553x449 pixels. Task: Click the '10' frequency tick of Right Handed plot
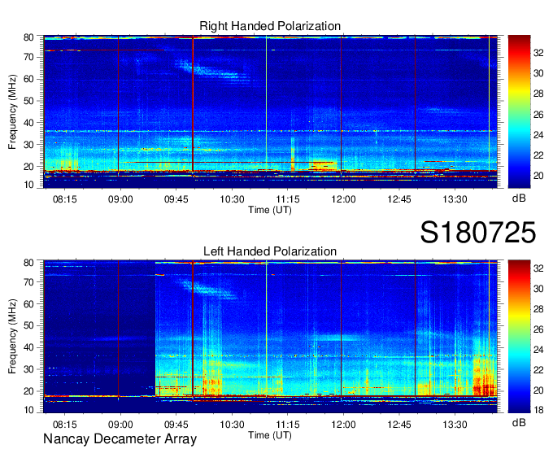pyautogui.click(x=29, y=185)
